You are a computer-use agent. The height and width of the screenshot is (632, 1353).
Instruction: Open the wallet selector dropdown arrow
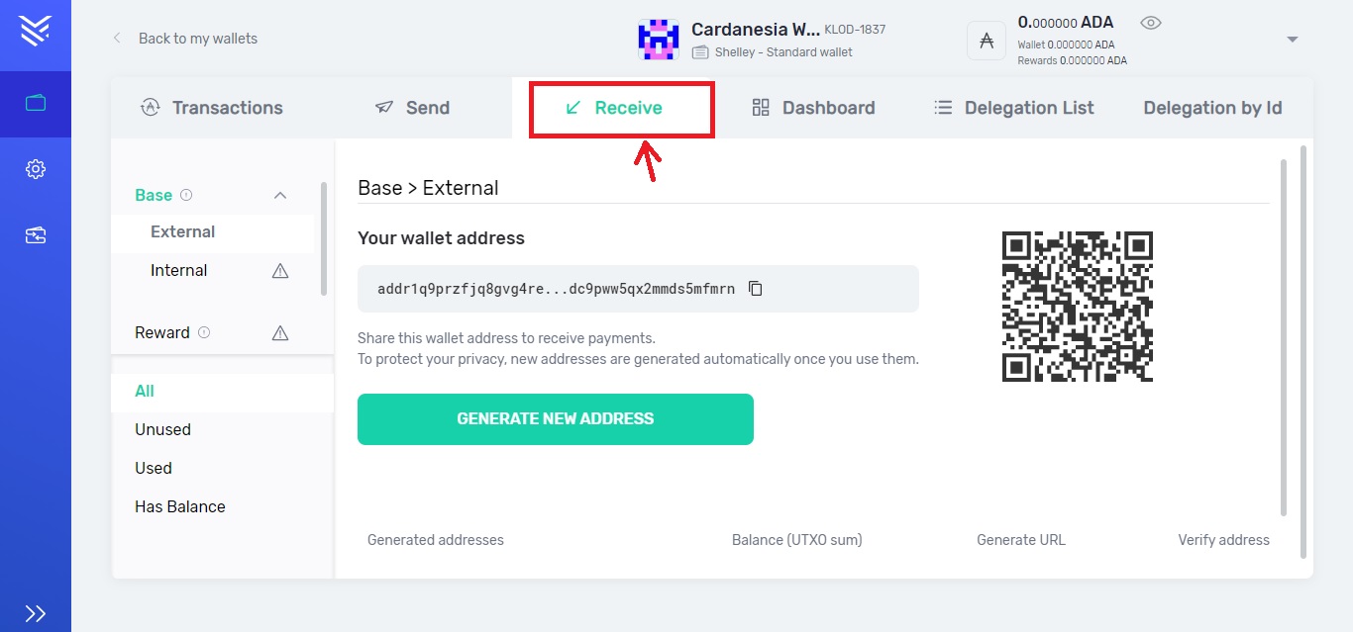tap(1292, 40)
